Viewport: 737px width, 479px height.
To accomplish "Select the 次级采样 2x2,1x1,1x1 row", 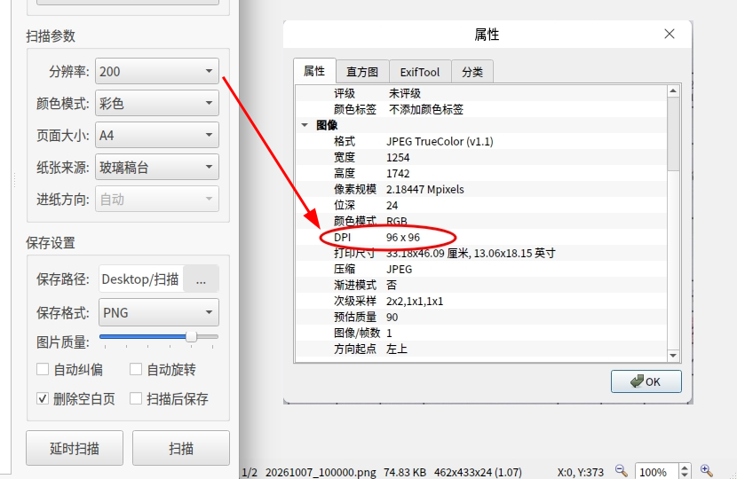I will [481, 301].
